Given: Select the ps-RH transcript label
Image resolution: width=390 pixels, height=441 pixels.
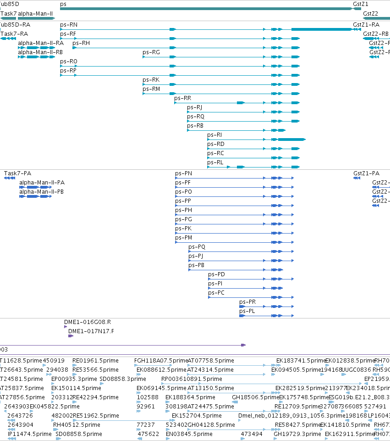Looking at the screenshot, I should click(x=81, y=43).
